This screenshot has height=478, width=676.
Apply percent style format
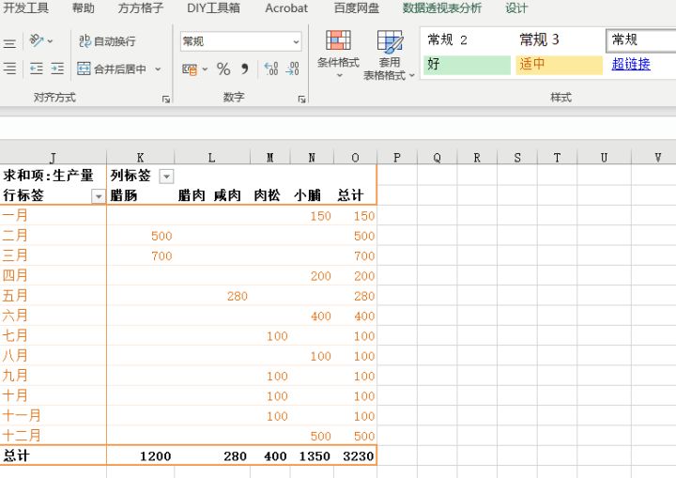(223, 69)
